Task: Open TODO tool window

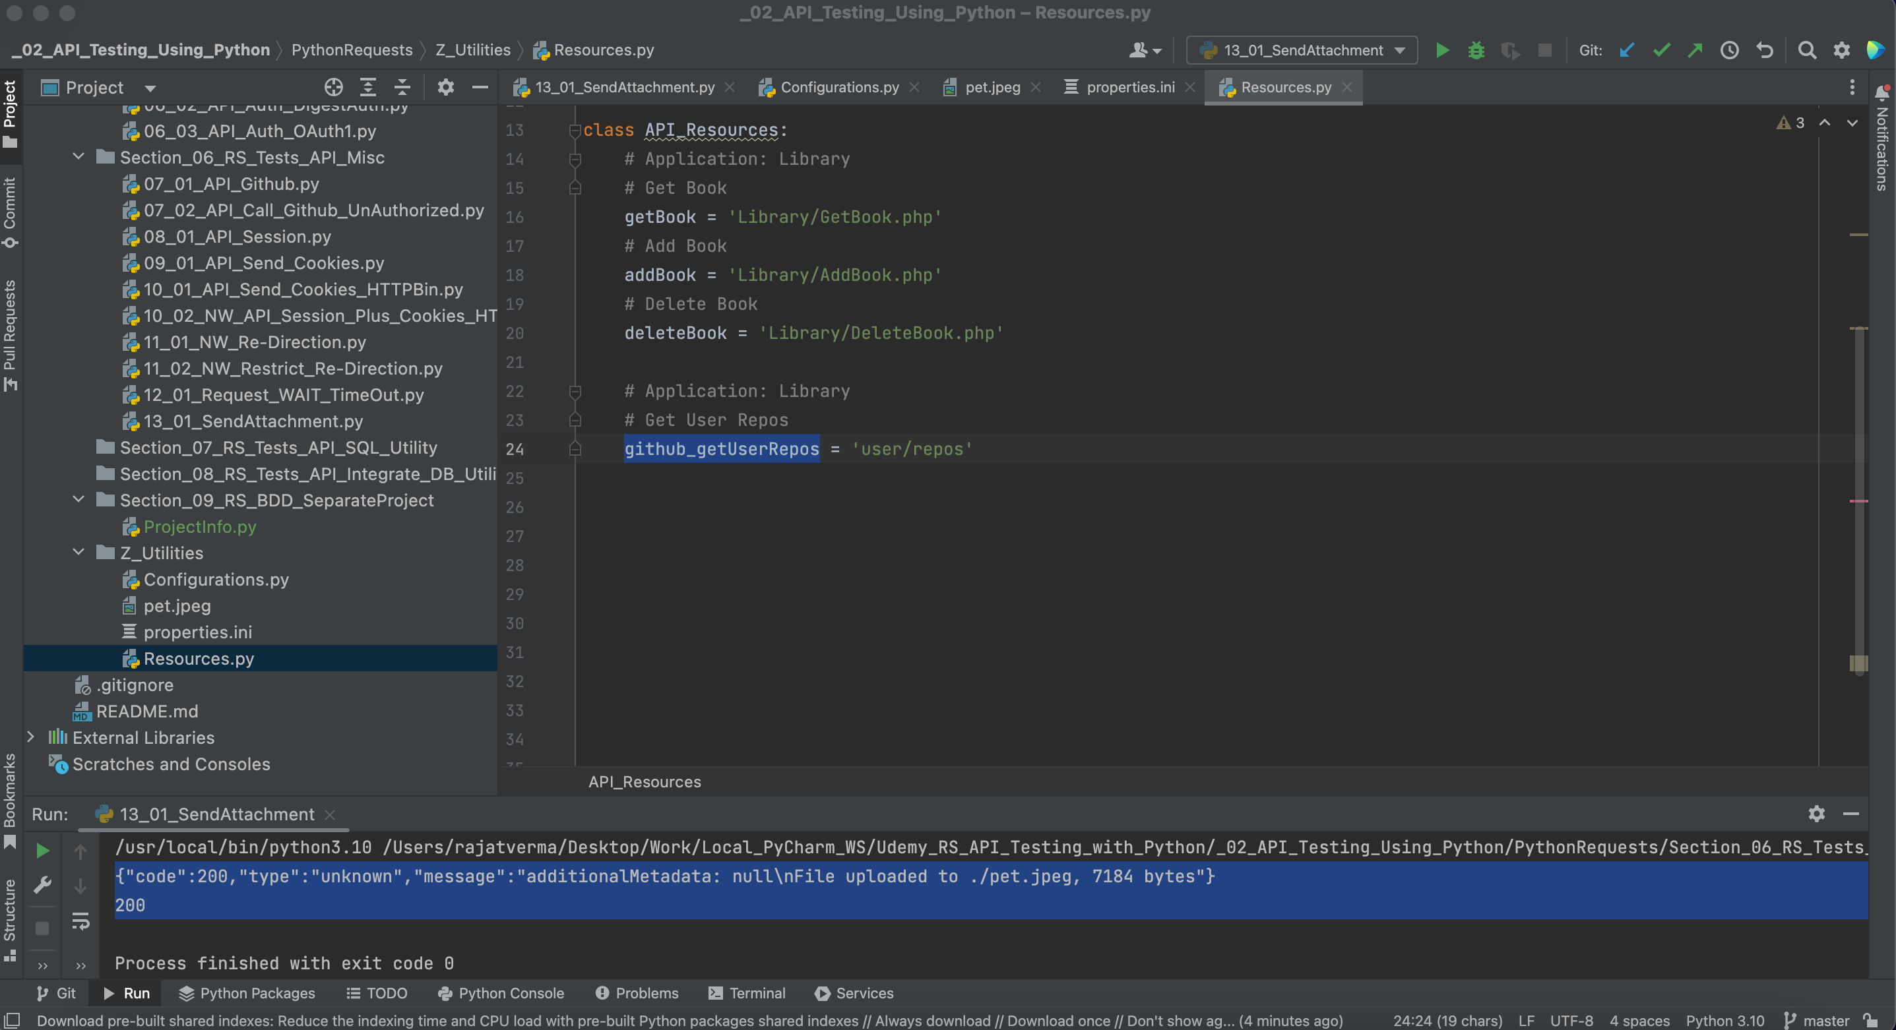Action: 376,992
